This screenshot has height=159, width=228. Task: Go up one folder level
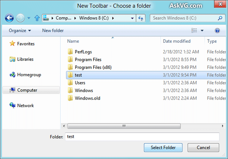coord(37,18)
